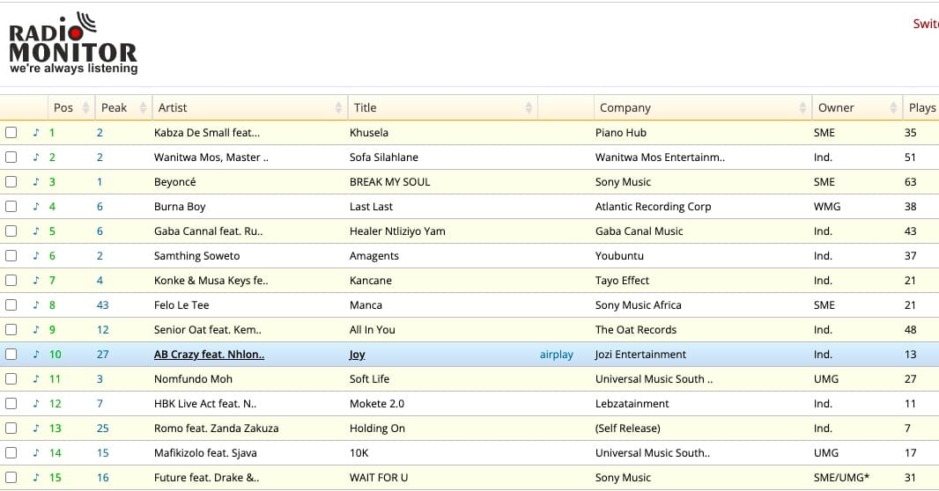The image size is (939, 491).
Task: Click Sony Music Africa company cell
Action: click(x=639, y=305)
